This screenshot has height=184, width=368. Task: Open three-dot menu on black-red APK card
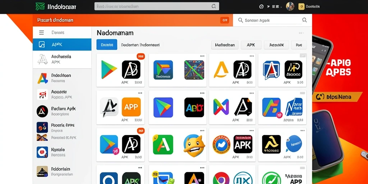[x=252, y=131]
